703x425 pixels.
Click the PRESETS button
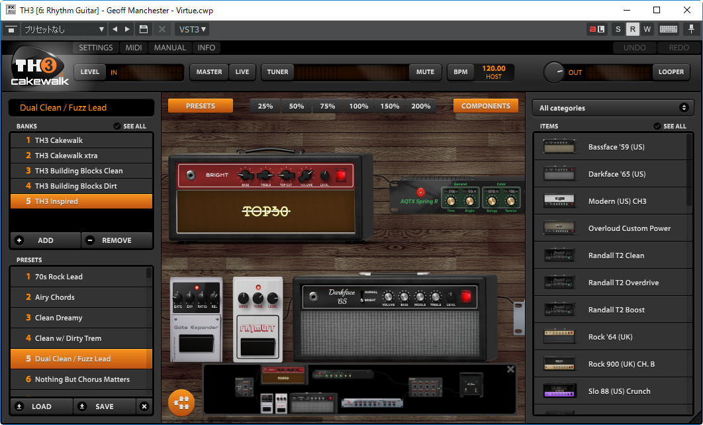(x=201, y=106)
